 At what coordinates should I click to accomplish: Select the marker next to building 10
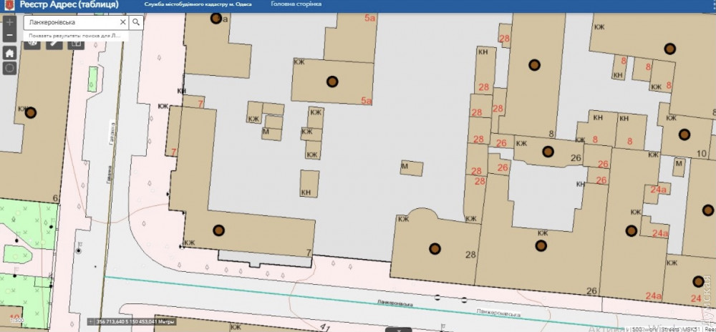point(684,134)
